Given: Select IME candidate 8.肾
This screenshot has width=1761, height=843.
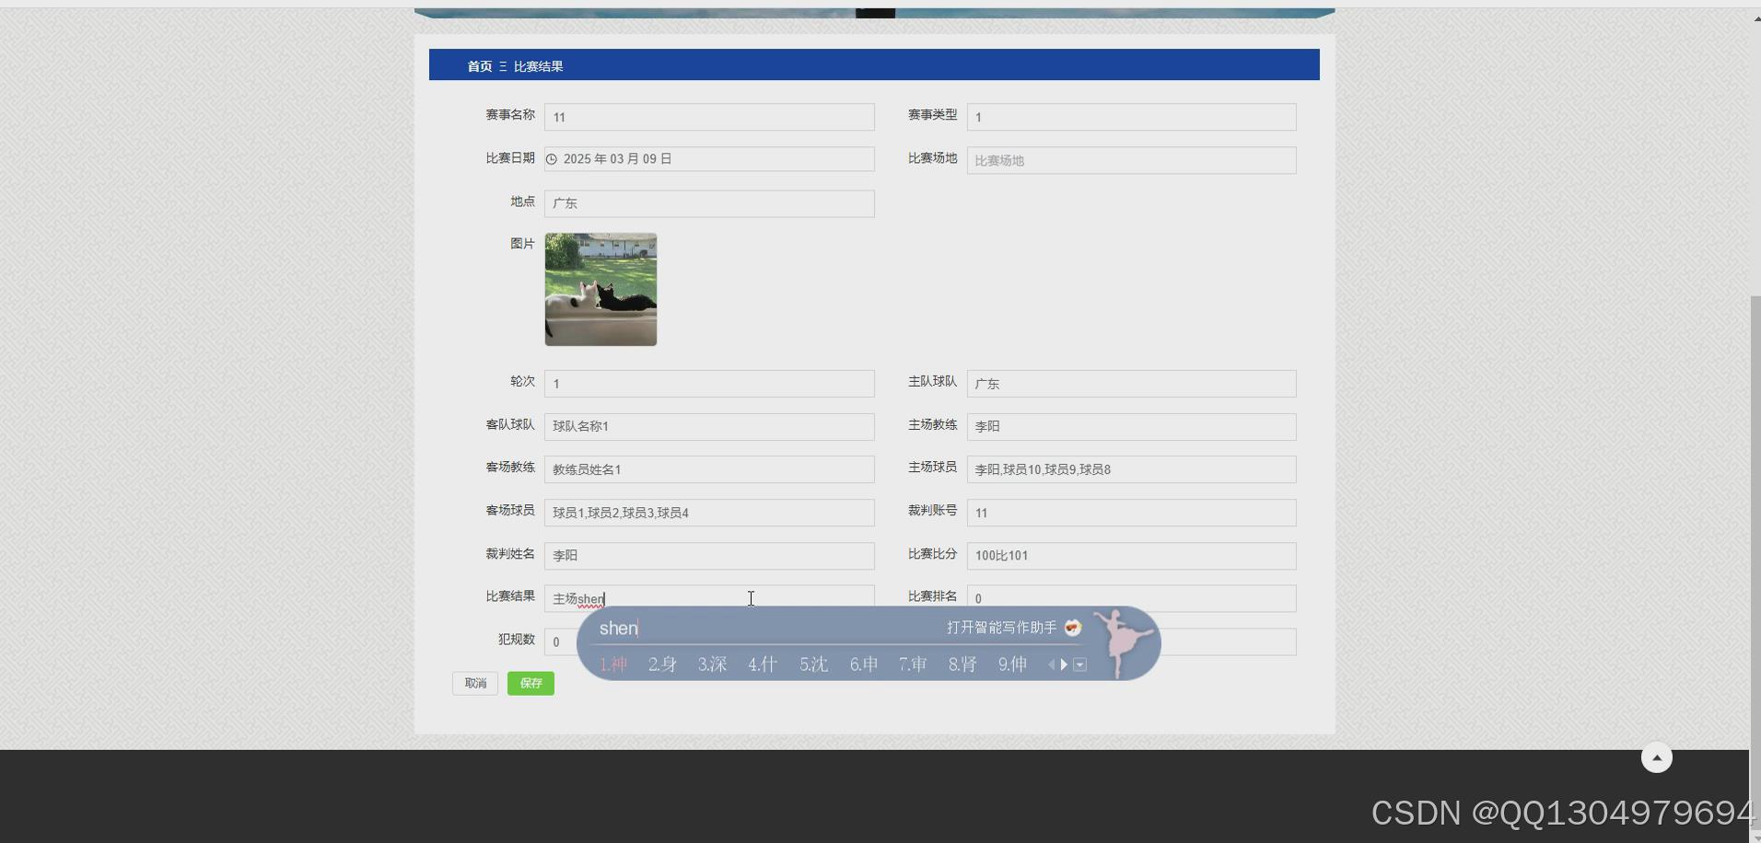Looking at the screenshot, I should [962, 664].
